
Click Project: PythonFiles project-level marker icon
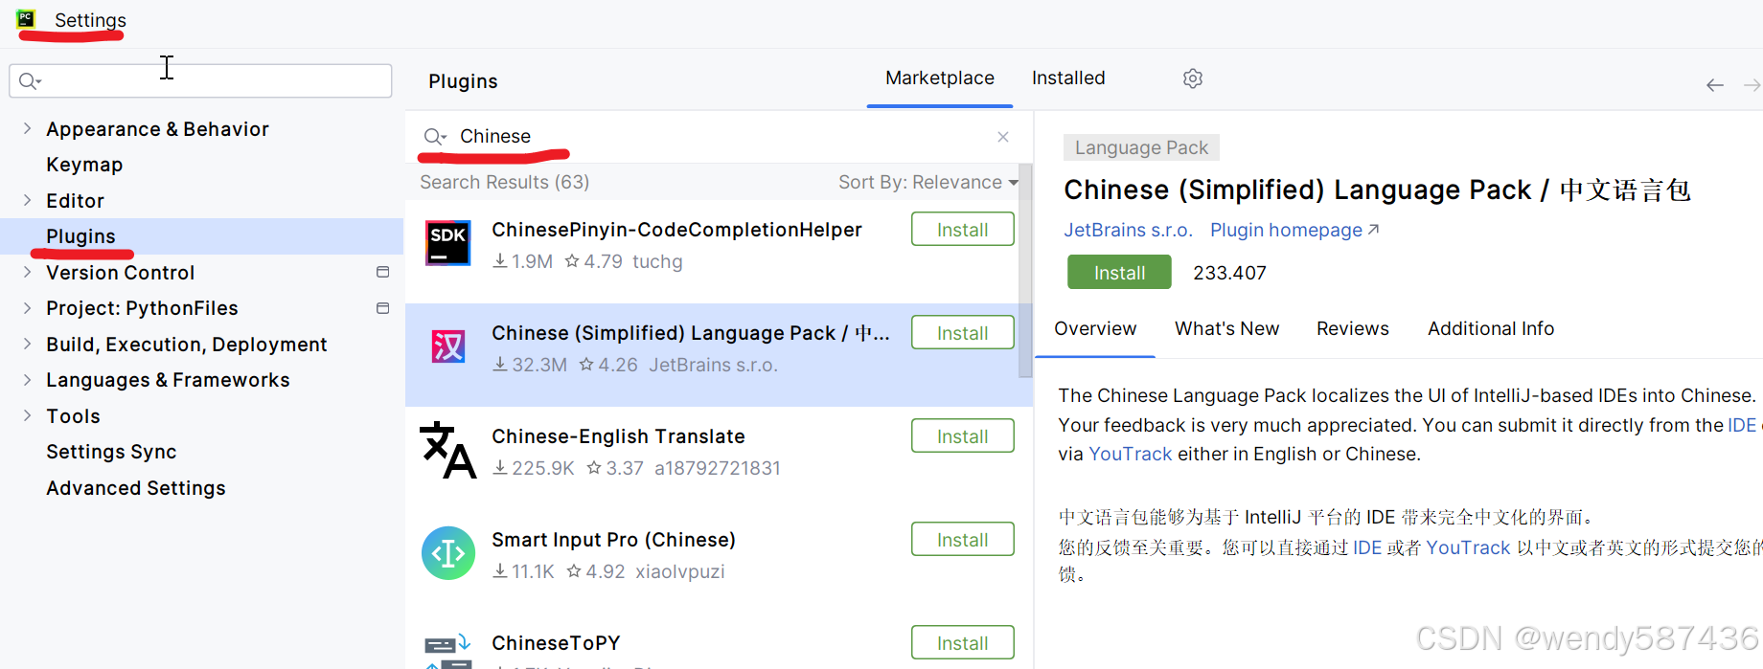pos(383,308)
